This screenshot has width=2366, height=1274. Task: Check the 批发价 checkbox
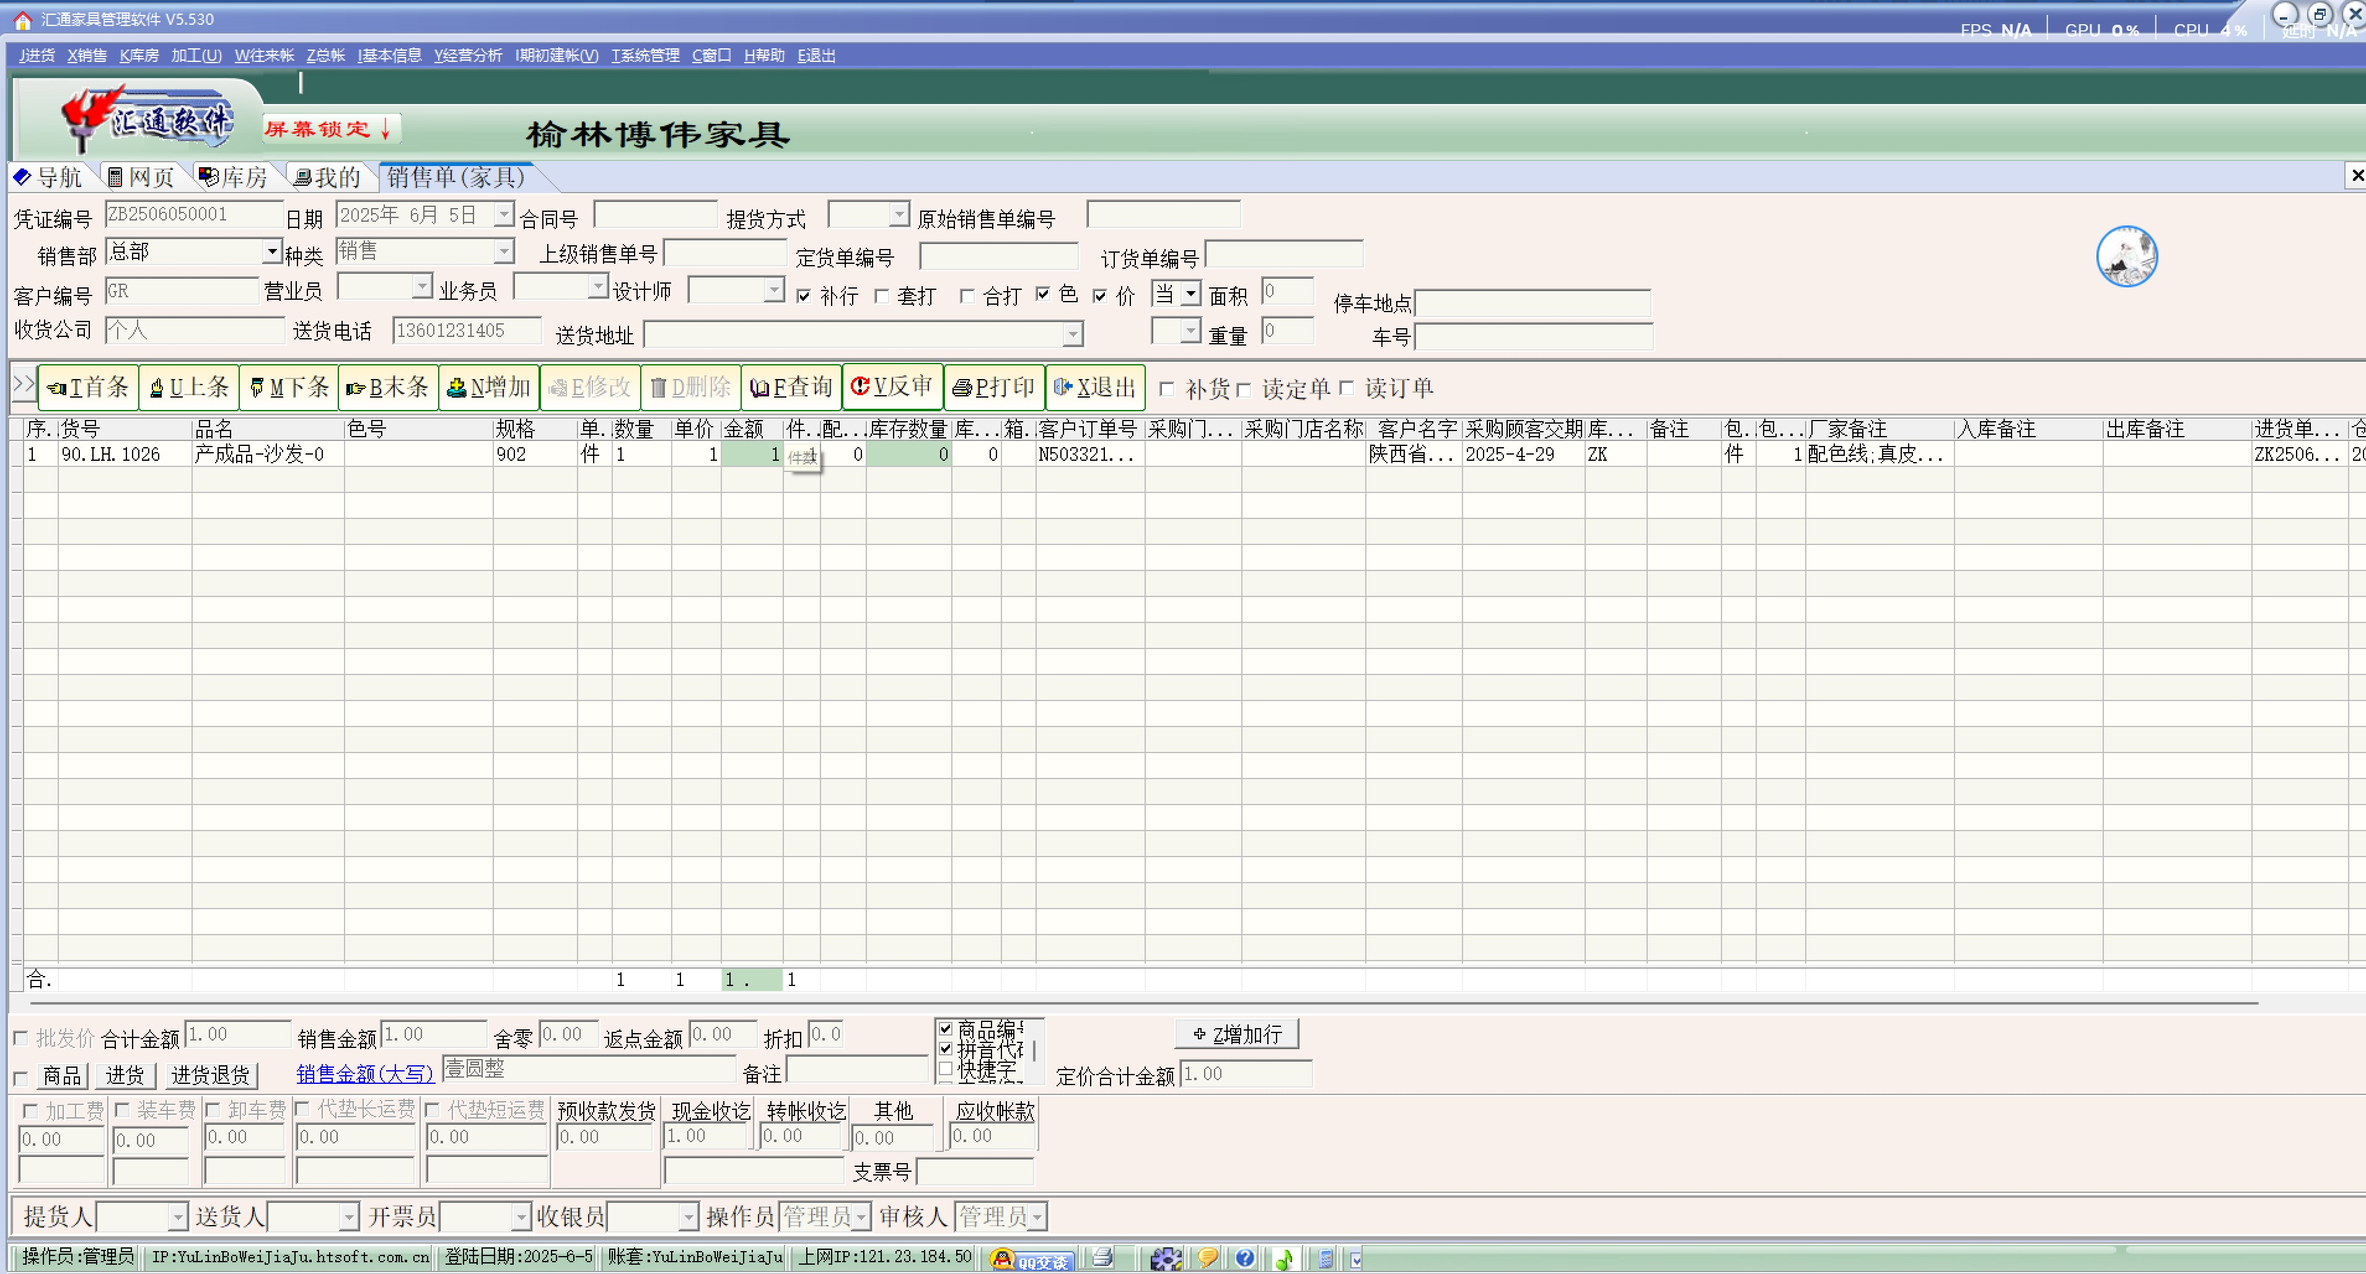click(x=20, y=1038)
